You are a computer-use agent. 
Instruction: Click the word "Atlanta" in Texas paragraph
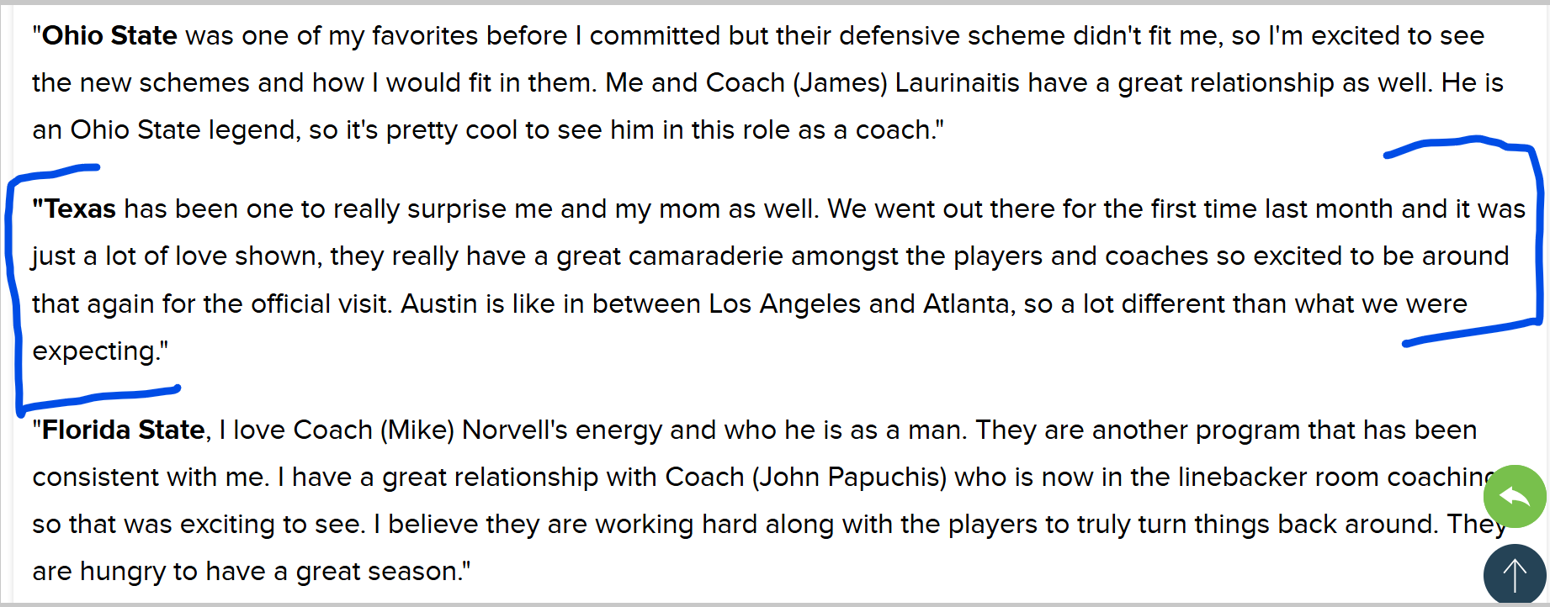tap(966, 303)
